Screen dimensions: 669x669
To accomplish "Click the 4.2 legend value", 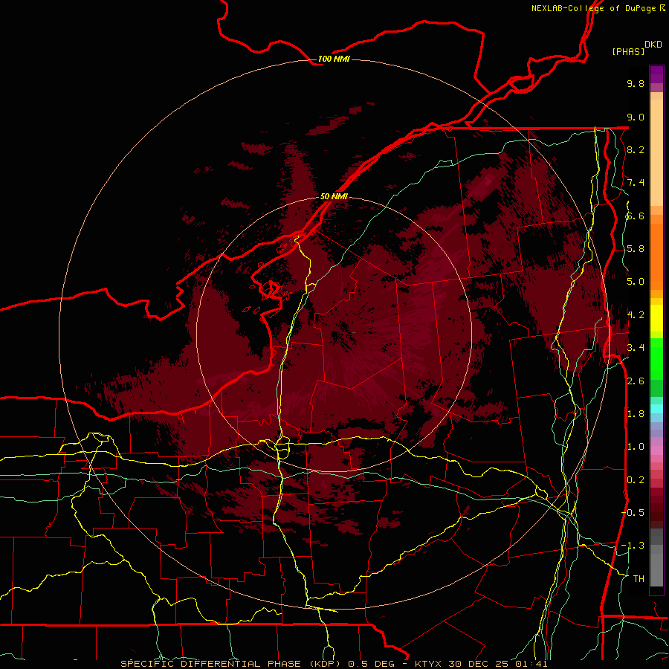I will [636, 315].
